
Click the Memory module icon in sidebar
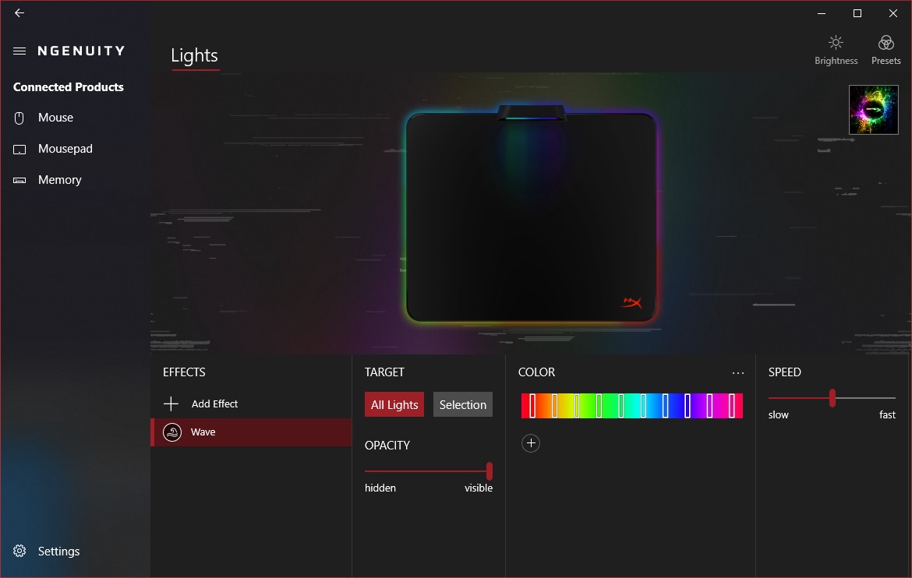coord(19,180)
